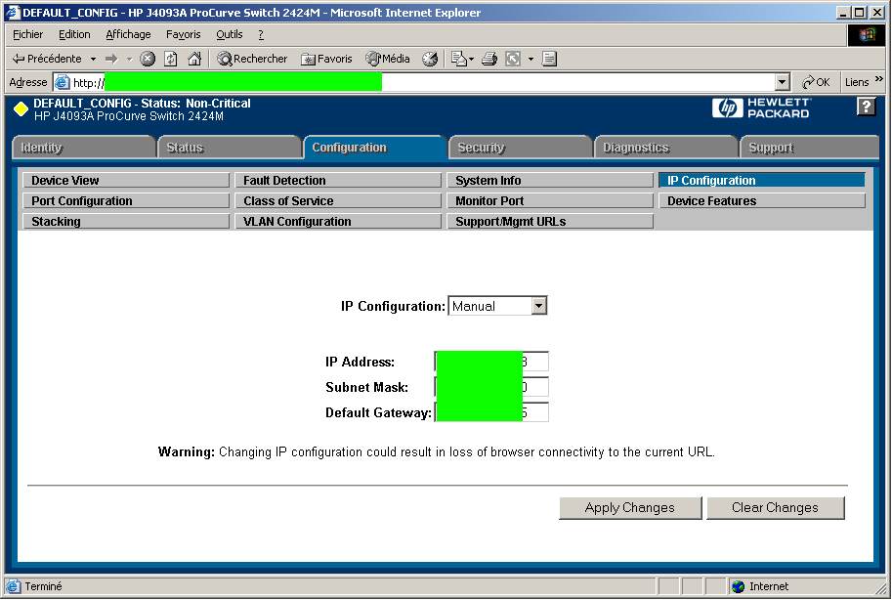Open the Affichage menu
This screenshot has width=892, height=600.
click(129, 35)
